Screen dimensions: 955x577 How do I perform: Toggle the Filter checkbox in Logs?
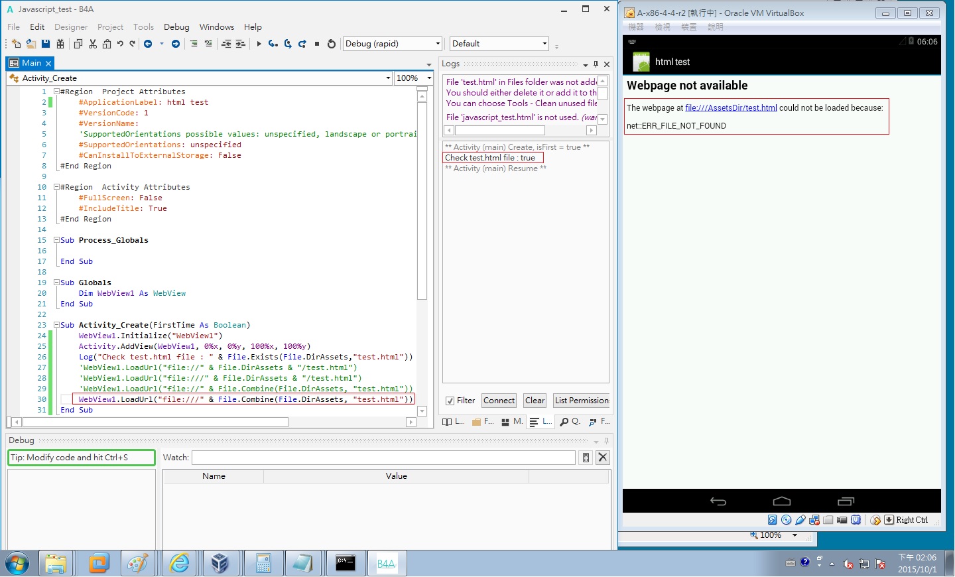click(x=450, y=401)
